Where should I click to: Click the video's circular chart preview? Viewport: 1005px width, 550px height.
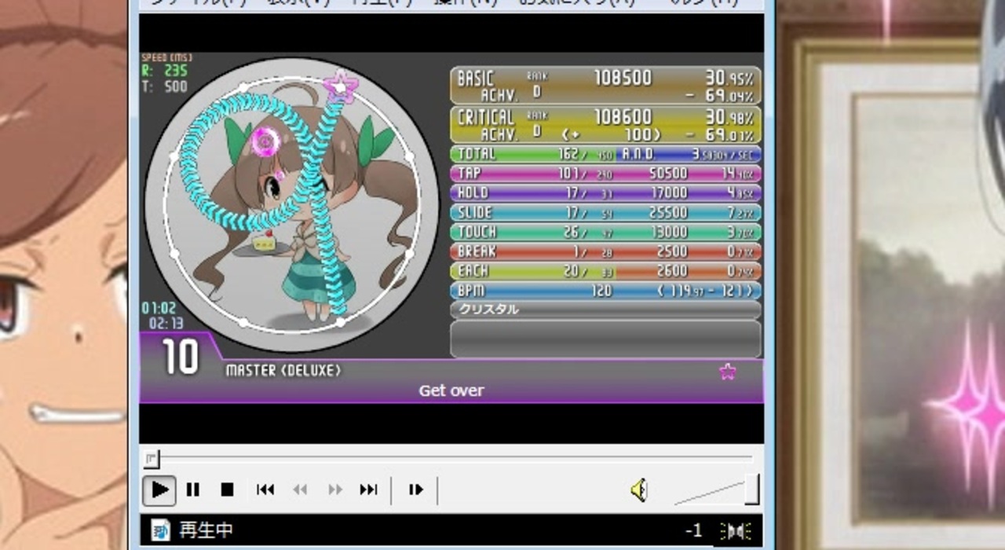point(292,204)
